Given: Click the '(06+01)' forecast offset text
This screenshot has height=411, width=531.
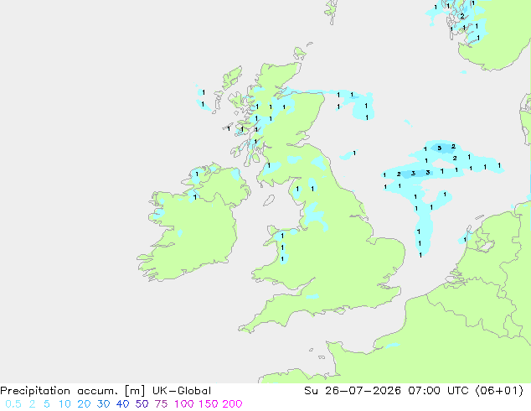Looking at the screenshot, I should tap(499, 391).
